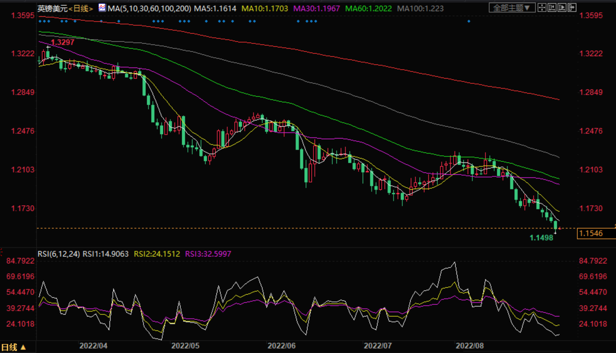Image resolution: width=616 pixels, height=353 pixels.
Task: Click the 2022/08 date axis label
Action: (470, 346)
